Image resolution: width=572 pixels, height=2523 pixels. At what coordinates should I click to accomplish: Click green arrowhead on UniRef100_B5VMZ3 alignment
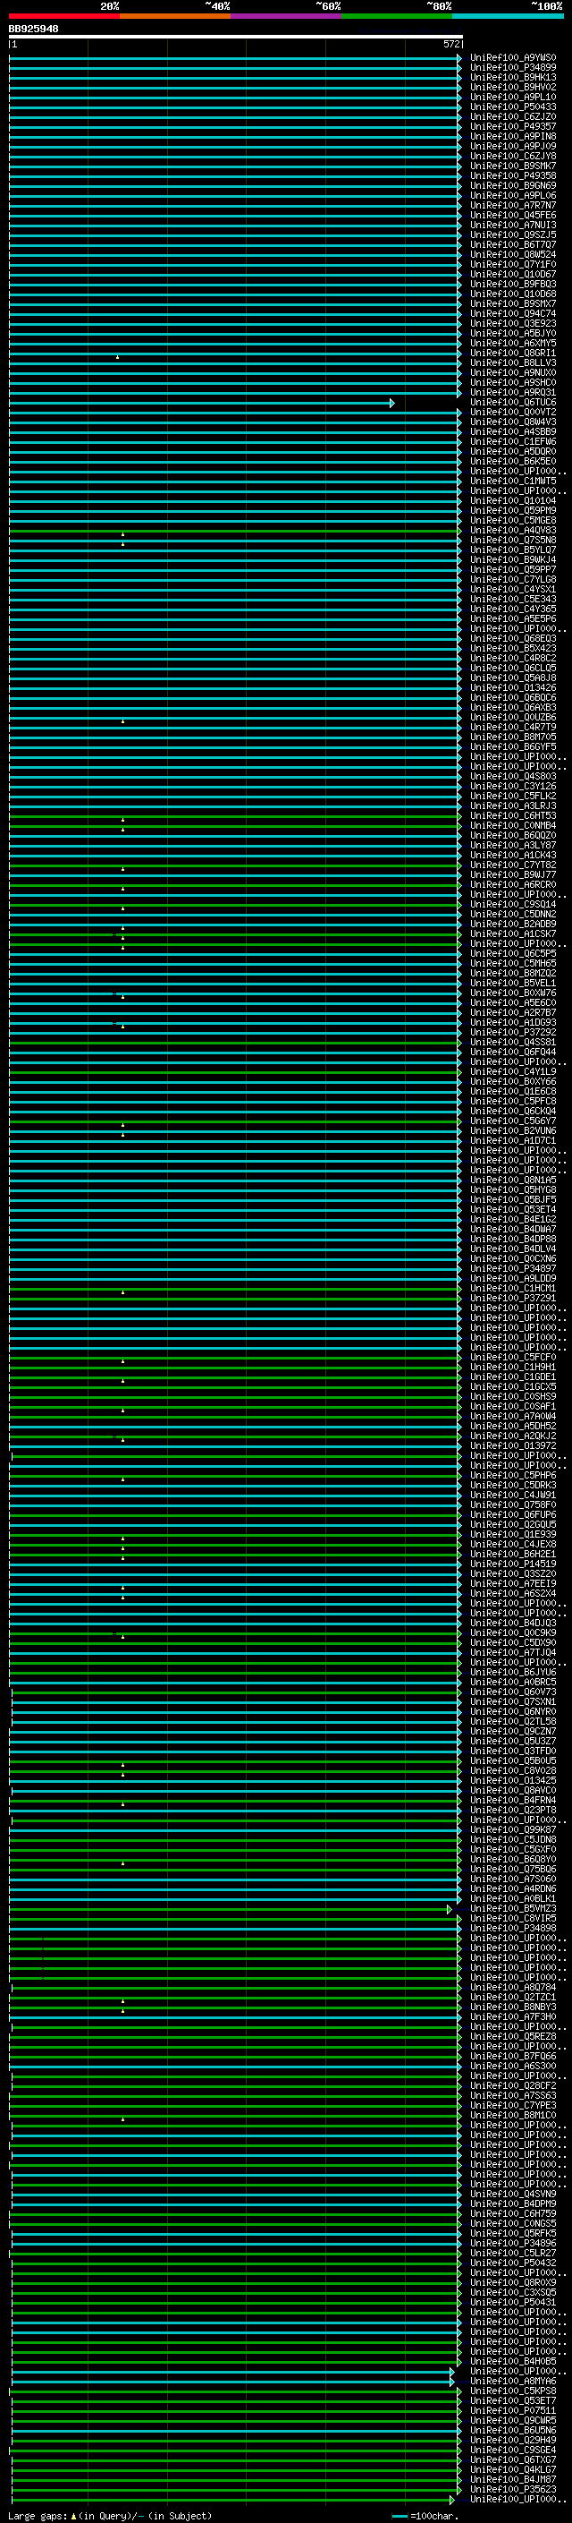click(449, 1910)
